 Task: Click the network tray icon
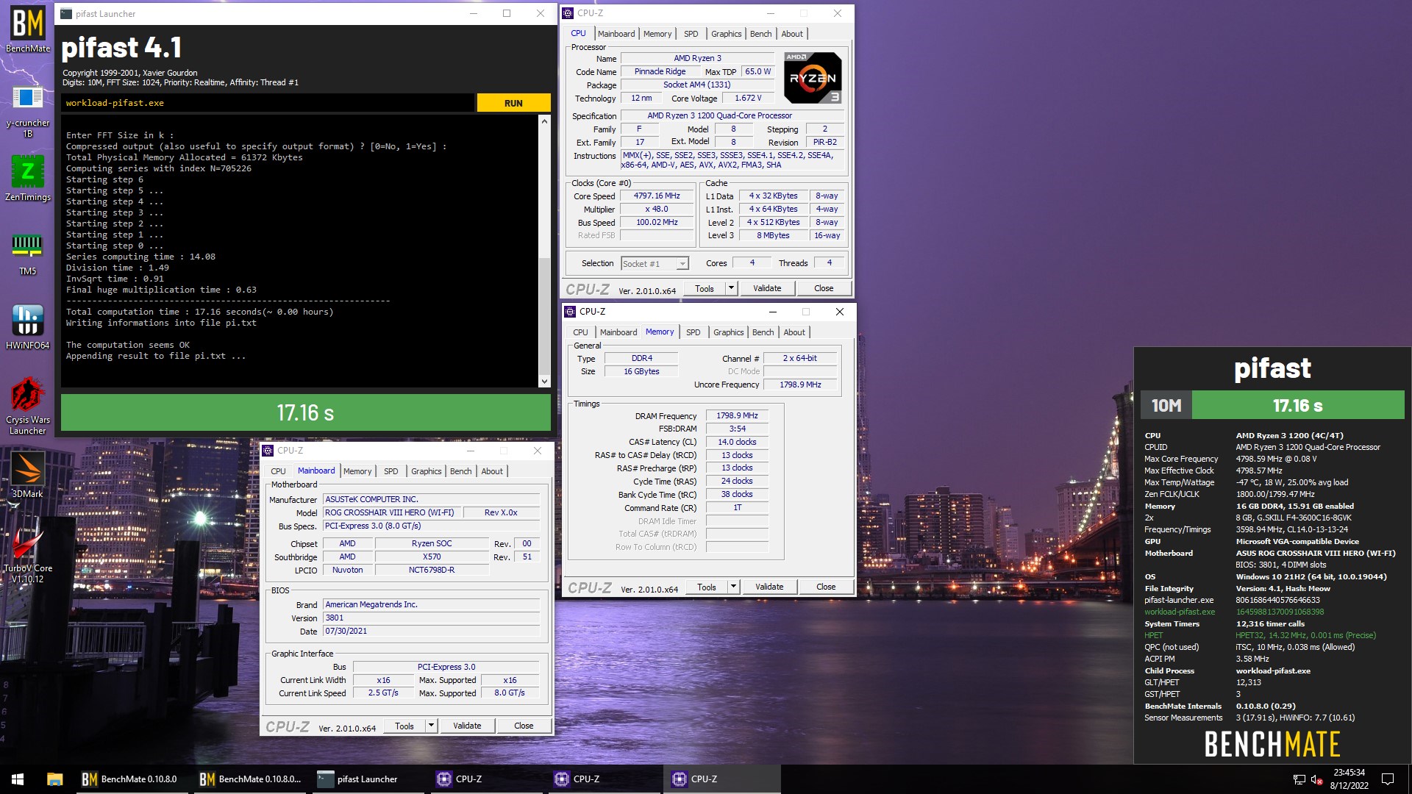(1299, 779)
